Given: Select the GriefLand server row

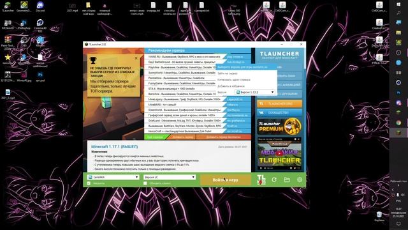Looking at the screenshot, I should (x=198, y=121).
